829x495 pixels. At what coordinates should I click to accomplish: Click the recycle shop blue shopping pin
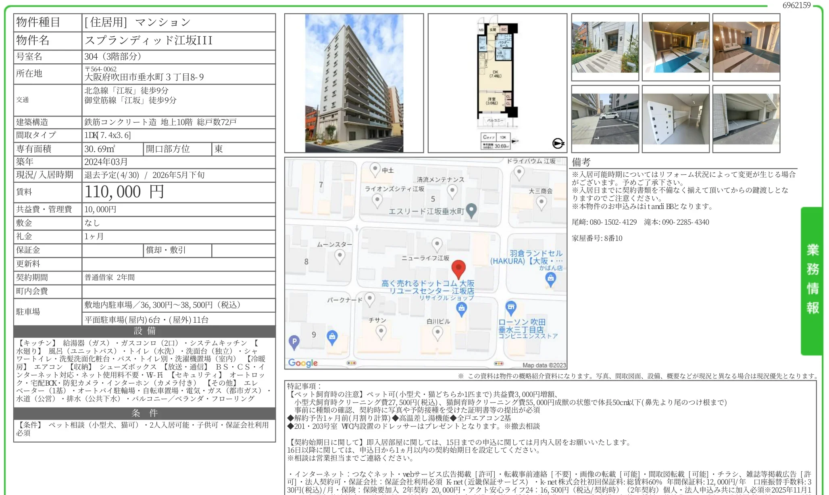coord(462,309)
